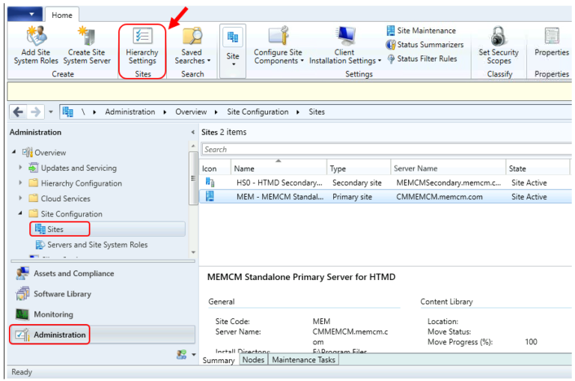This screenshot has height=381, width=575.
Task: Click the Search input field
Action: (x=382, y=150)
